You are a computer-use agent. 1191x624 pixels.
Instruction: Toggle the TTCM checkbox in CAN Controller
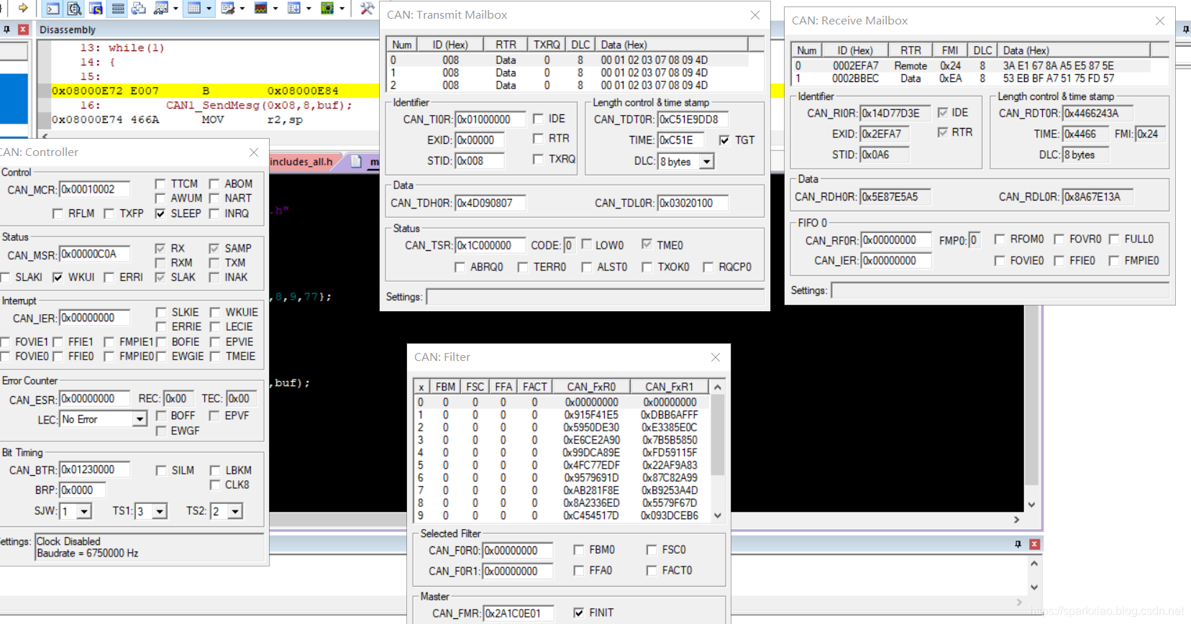(160, 184)
